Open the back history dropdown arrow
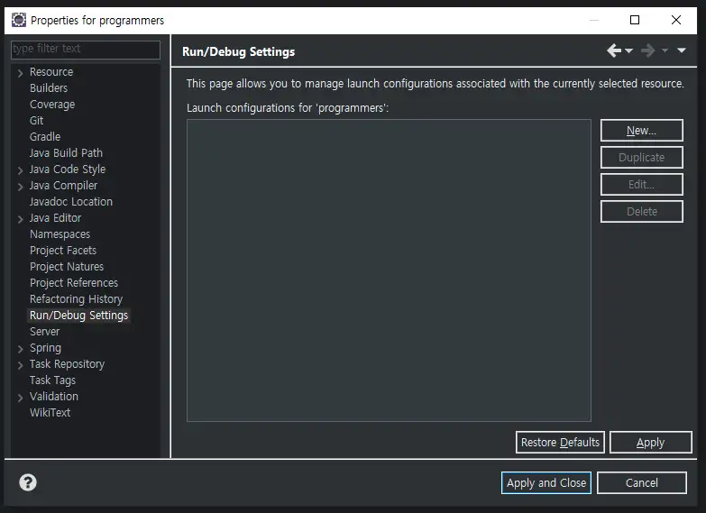 tap(629, 50)
